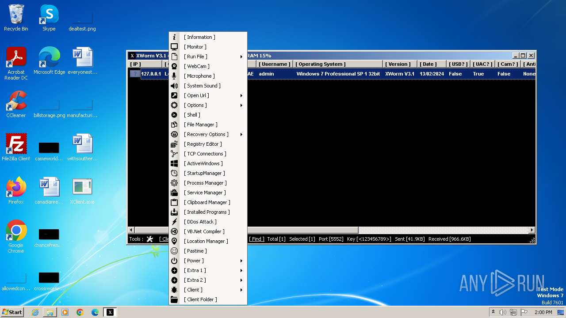Viewport: 566px width, 318px height.
Task: Open [ File Manager ] menu entry
Action: [x=208, y=125]
